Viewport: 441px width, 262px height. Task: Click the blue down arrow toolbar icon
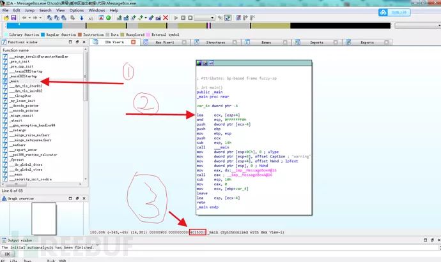pos(82,18)
